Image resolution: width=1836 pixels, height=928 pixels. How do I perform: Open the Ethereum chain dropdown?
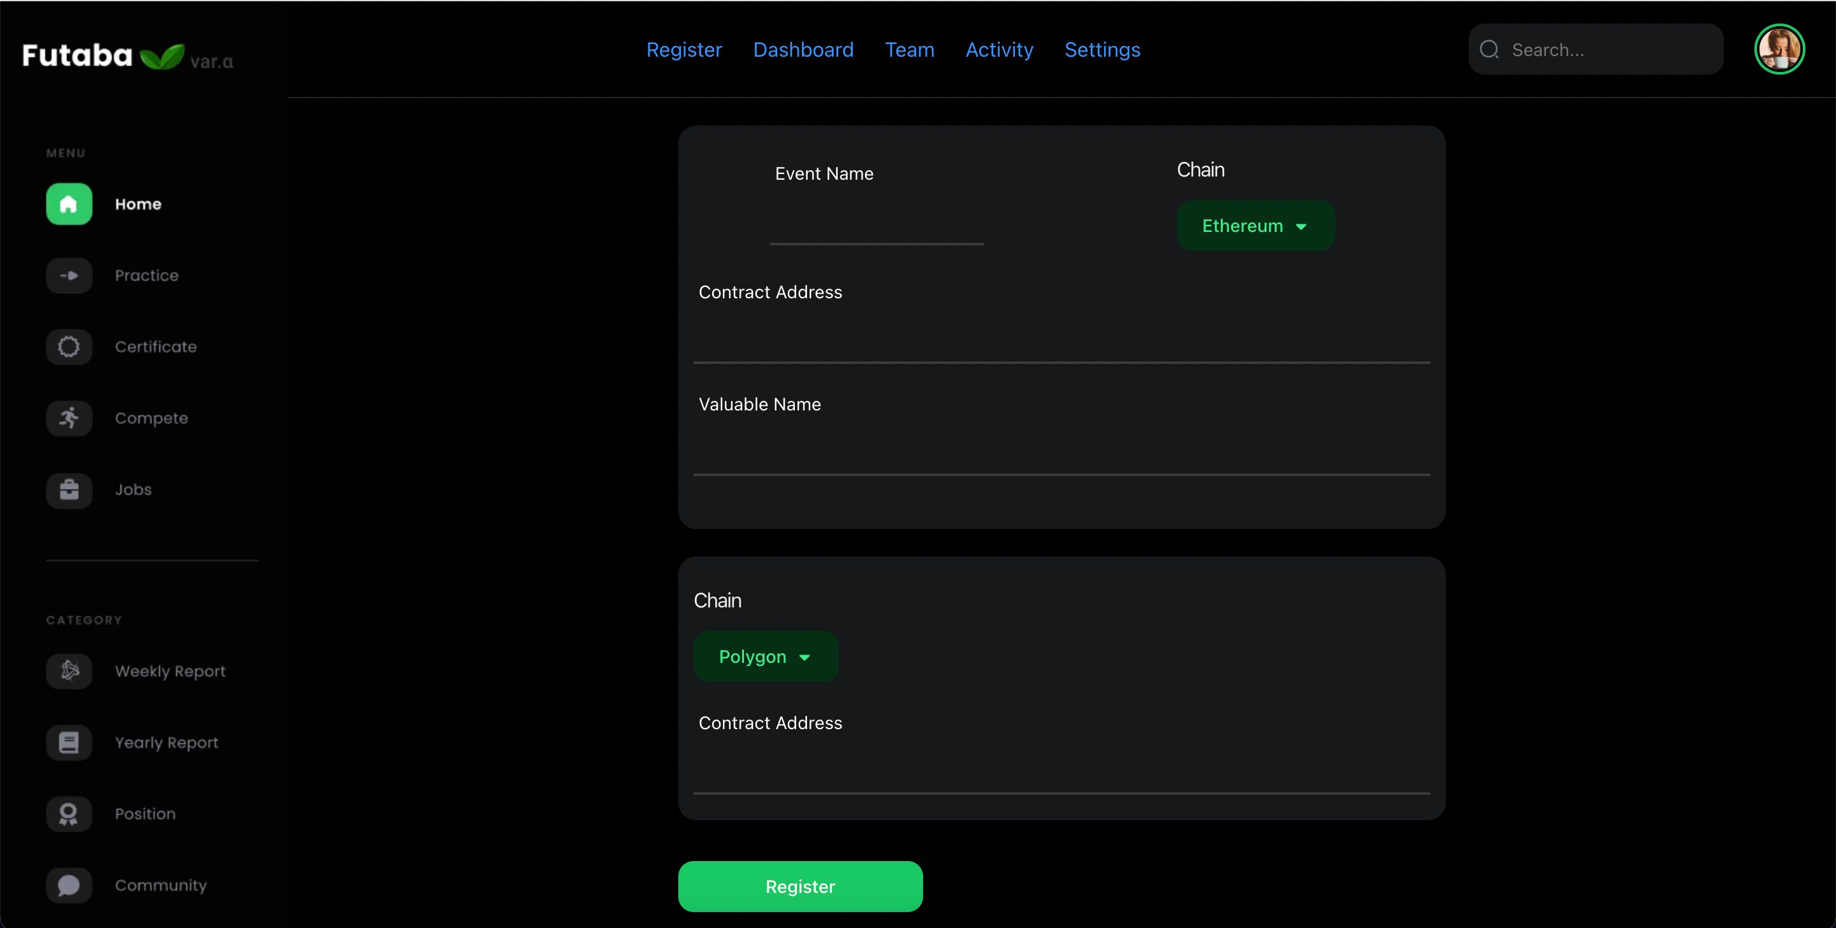pyautogui.click(x=1255, y=225)
